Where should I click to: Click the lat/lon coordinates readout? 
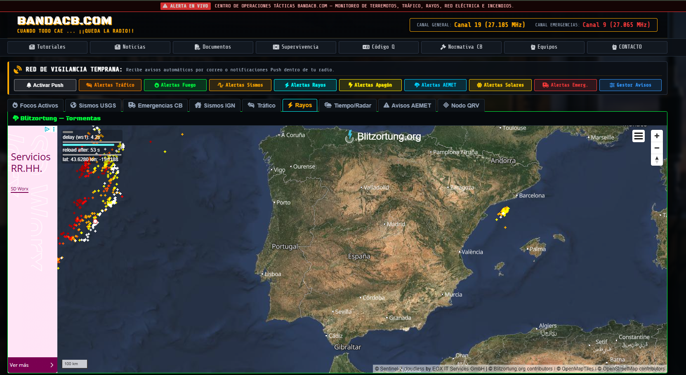pyautogui.click(x=90, y=159)
